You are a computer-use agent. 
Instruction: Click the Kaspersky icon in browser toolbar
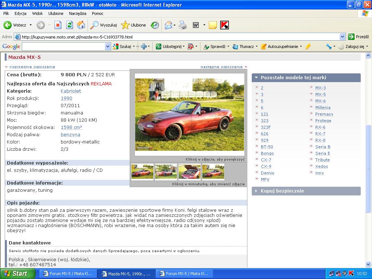[x=225, y=25]
